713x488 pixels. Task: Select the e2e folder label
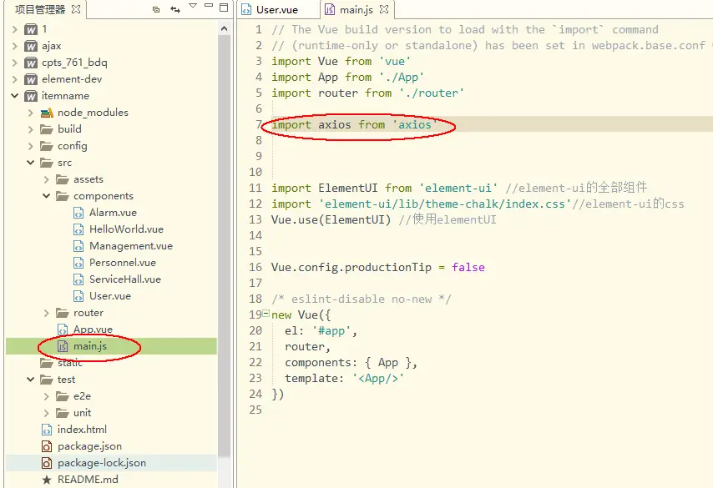[x=83, y=396]
